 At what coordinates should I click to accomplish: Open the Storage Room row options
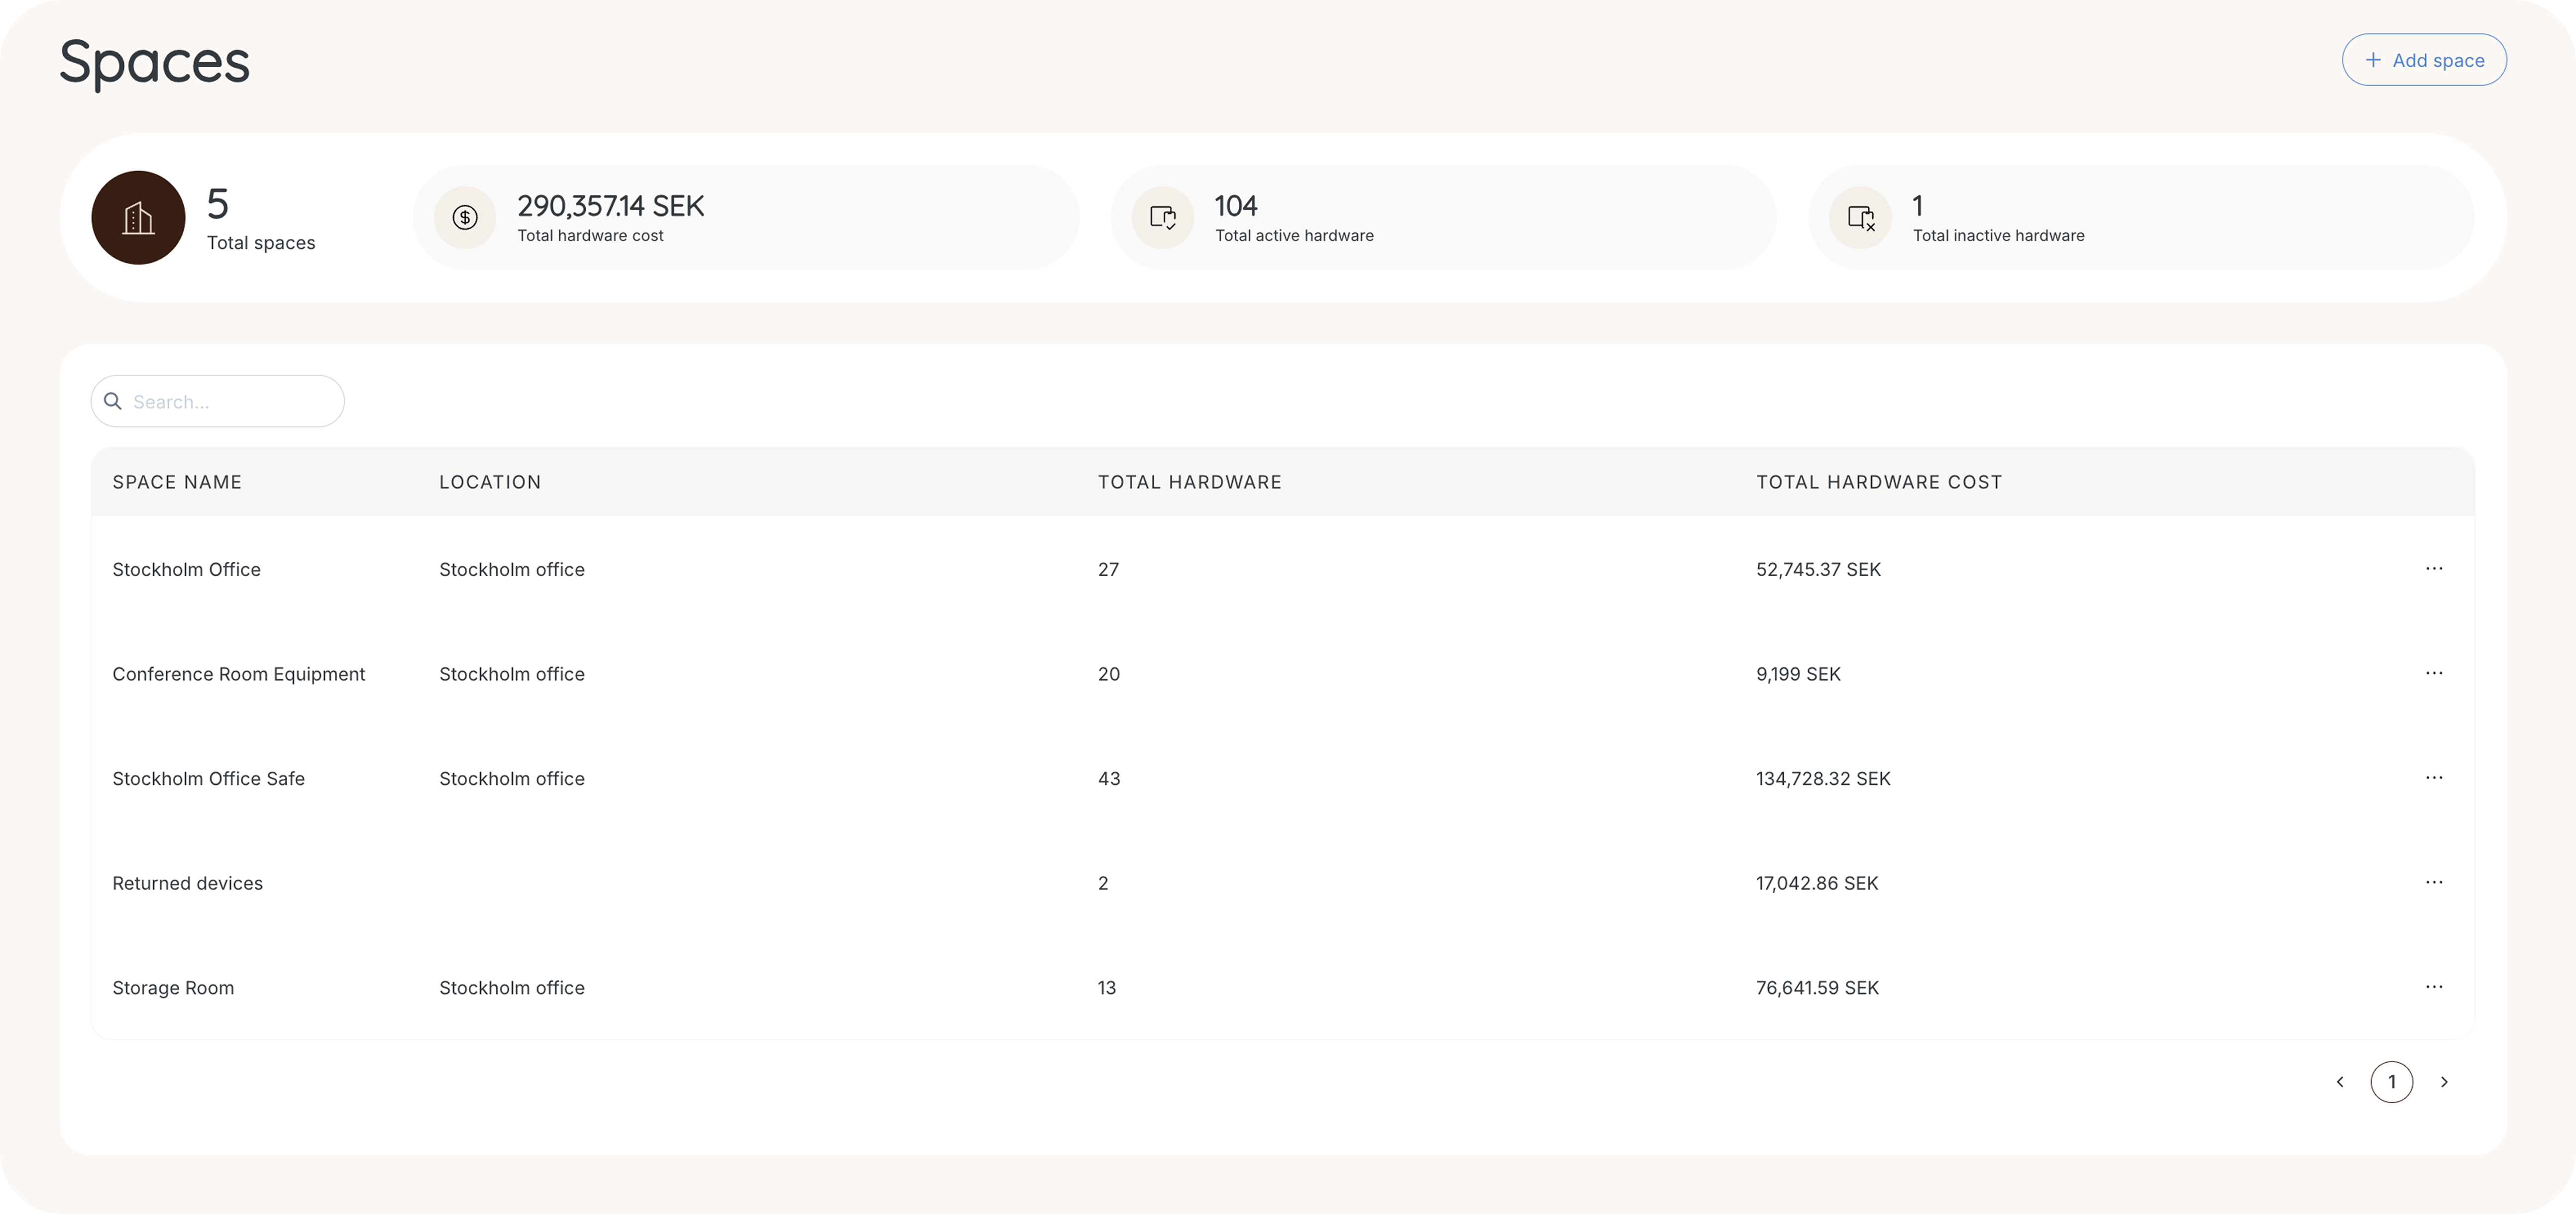(2433, 987)
